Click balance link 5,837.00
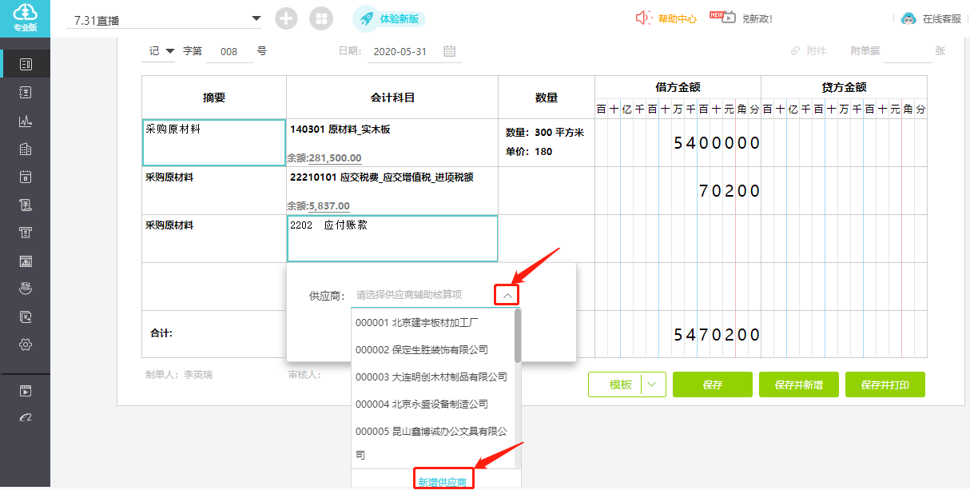 [x=329, y=205]
